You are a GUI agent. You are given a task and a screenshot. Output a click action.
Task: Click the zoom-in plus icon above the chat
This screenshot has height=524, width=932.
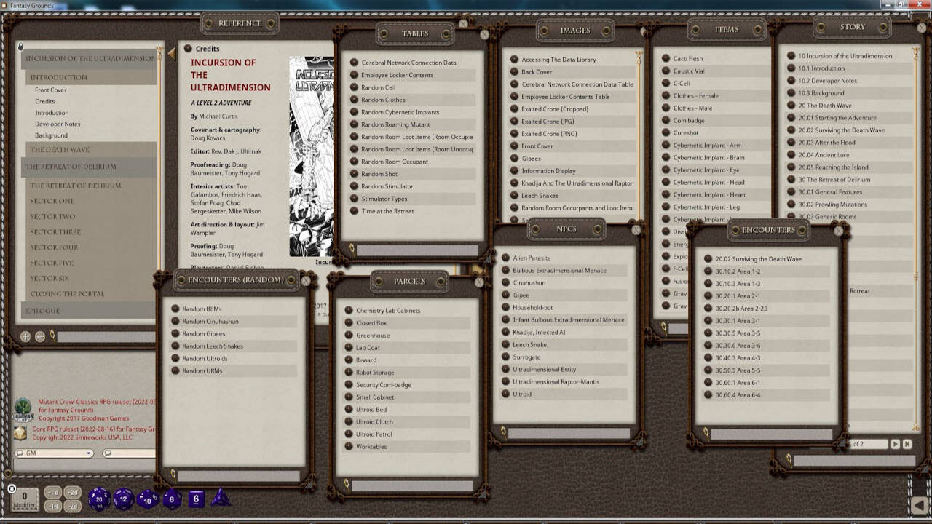tap(25, 336)
